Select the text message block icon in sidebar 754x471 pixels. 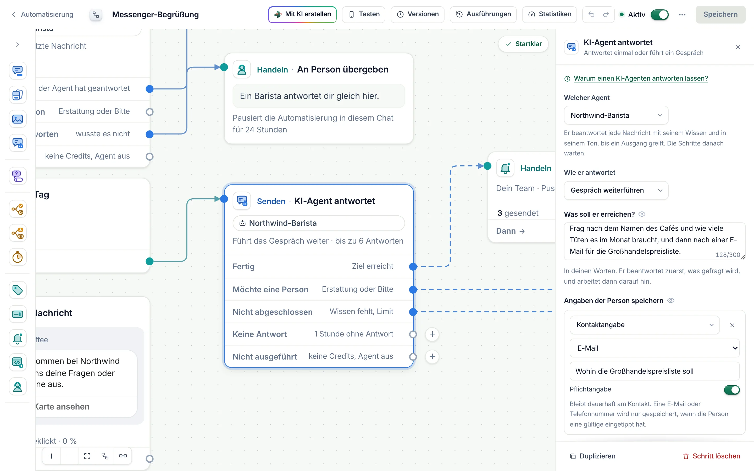(x=18, y=71)
